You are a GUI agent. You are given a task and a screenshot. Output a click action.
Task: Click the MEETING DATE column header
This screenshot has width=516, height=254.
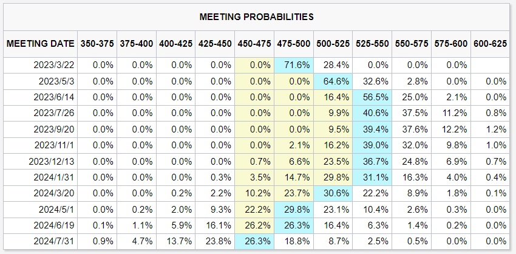[x=41, y=44]
